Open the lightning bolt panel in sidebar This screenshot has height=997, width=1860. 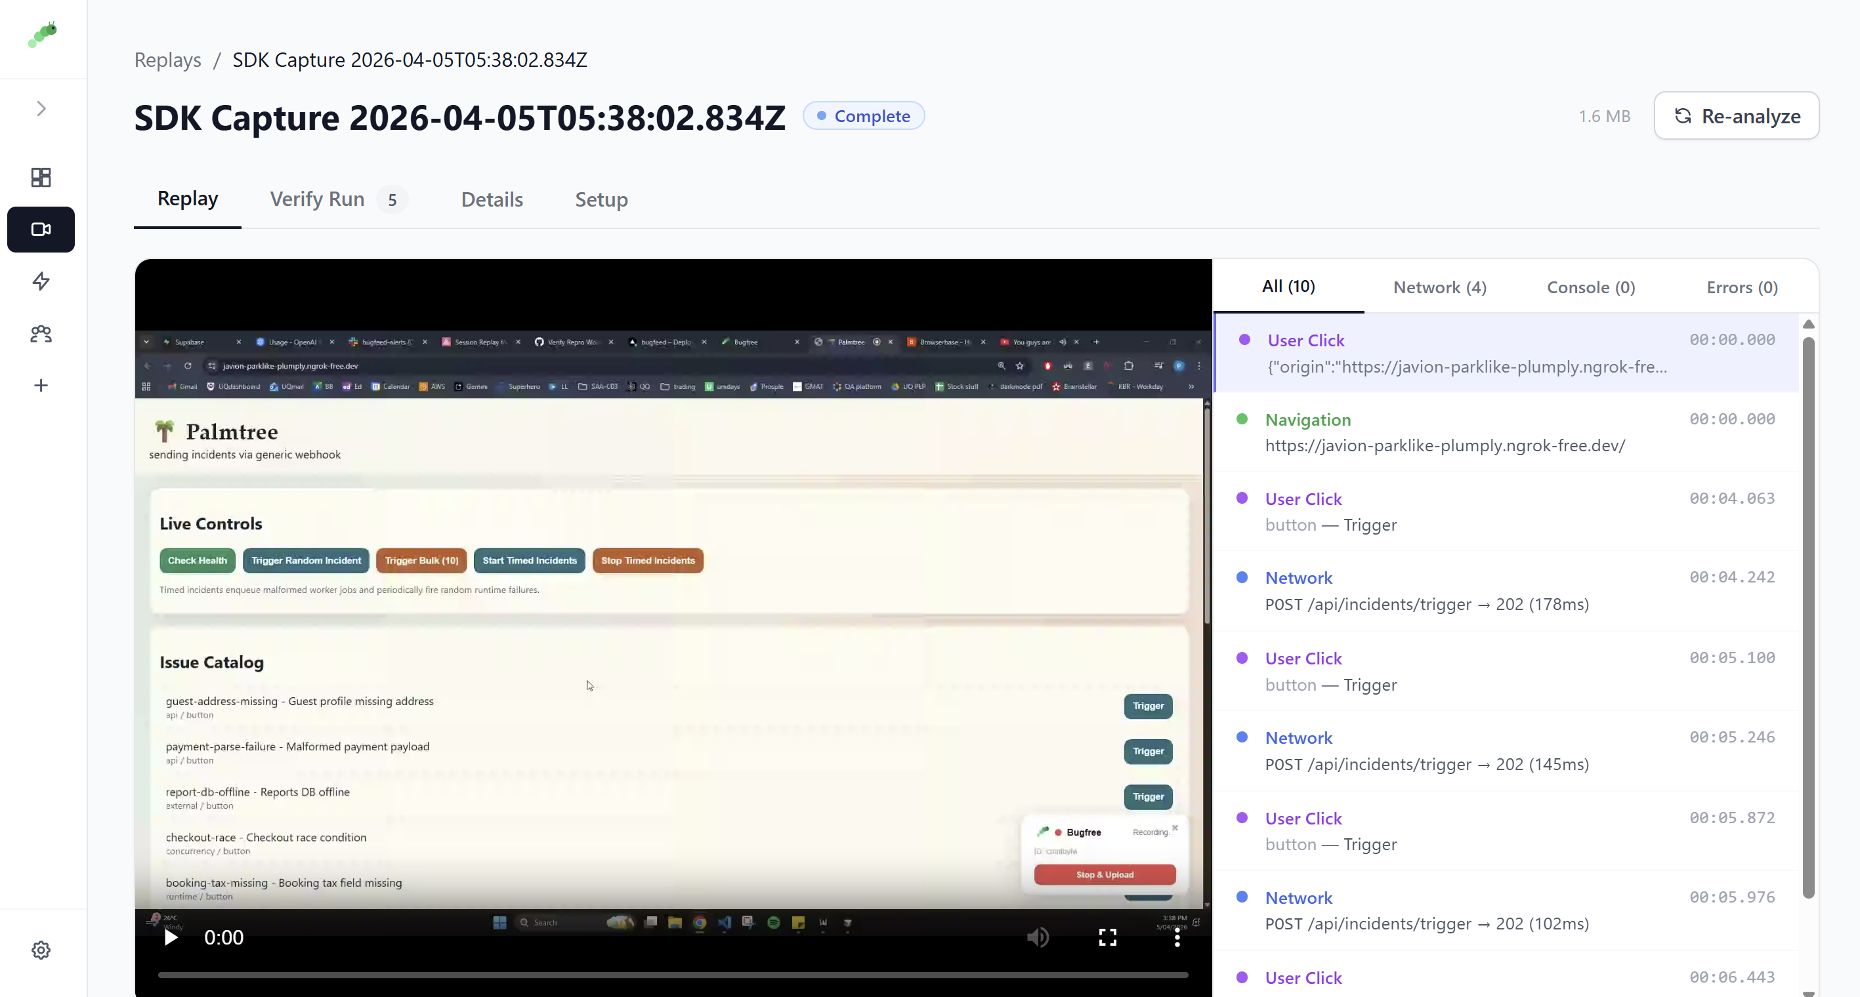[41, 281]
